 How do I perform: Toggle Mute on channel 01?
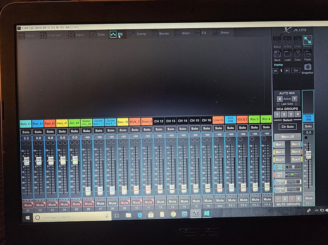point(28,205)
